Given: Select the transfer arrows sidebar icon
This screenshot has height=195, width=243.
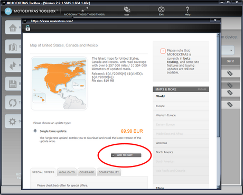Looking at the screenshot, I should [13, 66].
